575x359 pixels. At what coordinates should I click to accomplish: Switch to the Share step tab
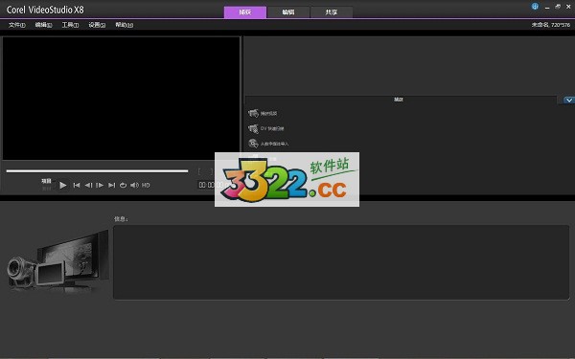coord(332,12)
